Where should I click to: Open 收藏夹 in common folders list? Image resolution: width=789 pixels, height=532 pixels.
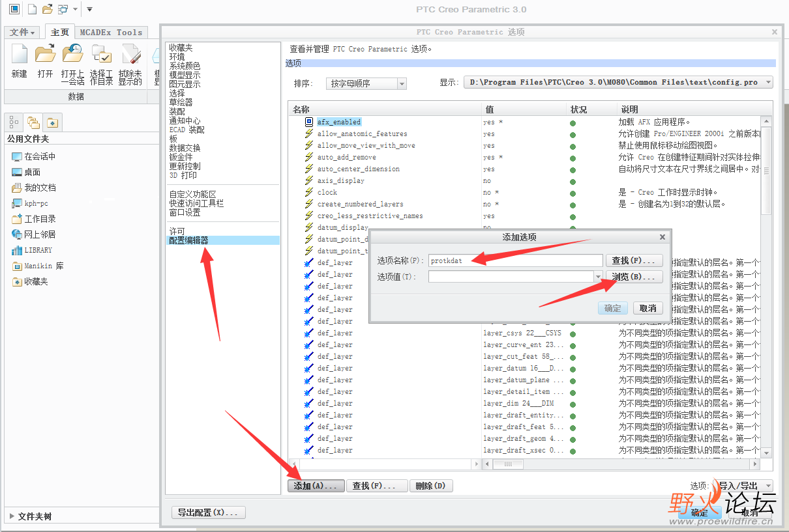pyautogui.click(x=30, y=281)
